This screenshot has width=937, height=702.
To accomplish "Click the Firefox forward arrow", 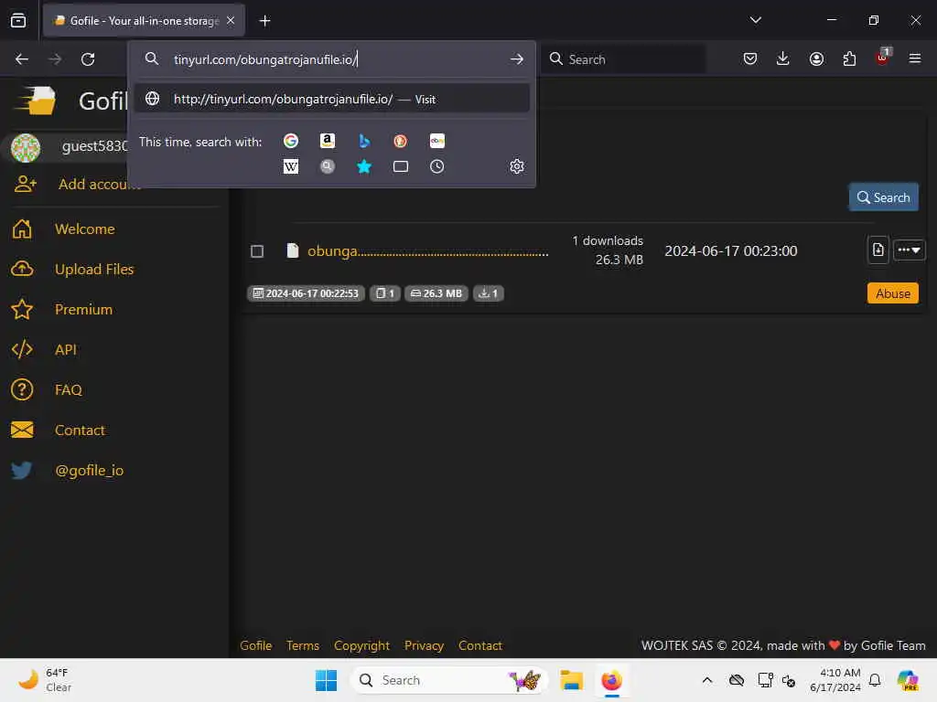I will click(55, 59).
